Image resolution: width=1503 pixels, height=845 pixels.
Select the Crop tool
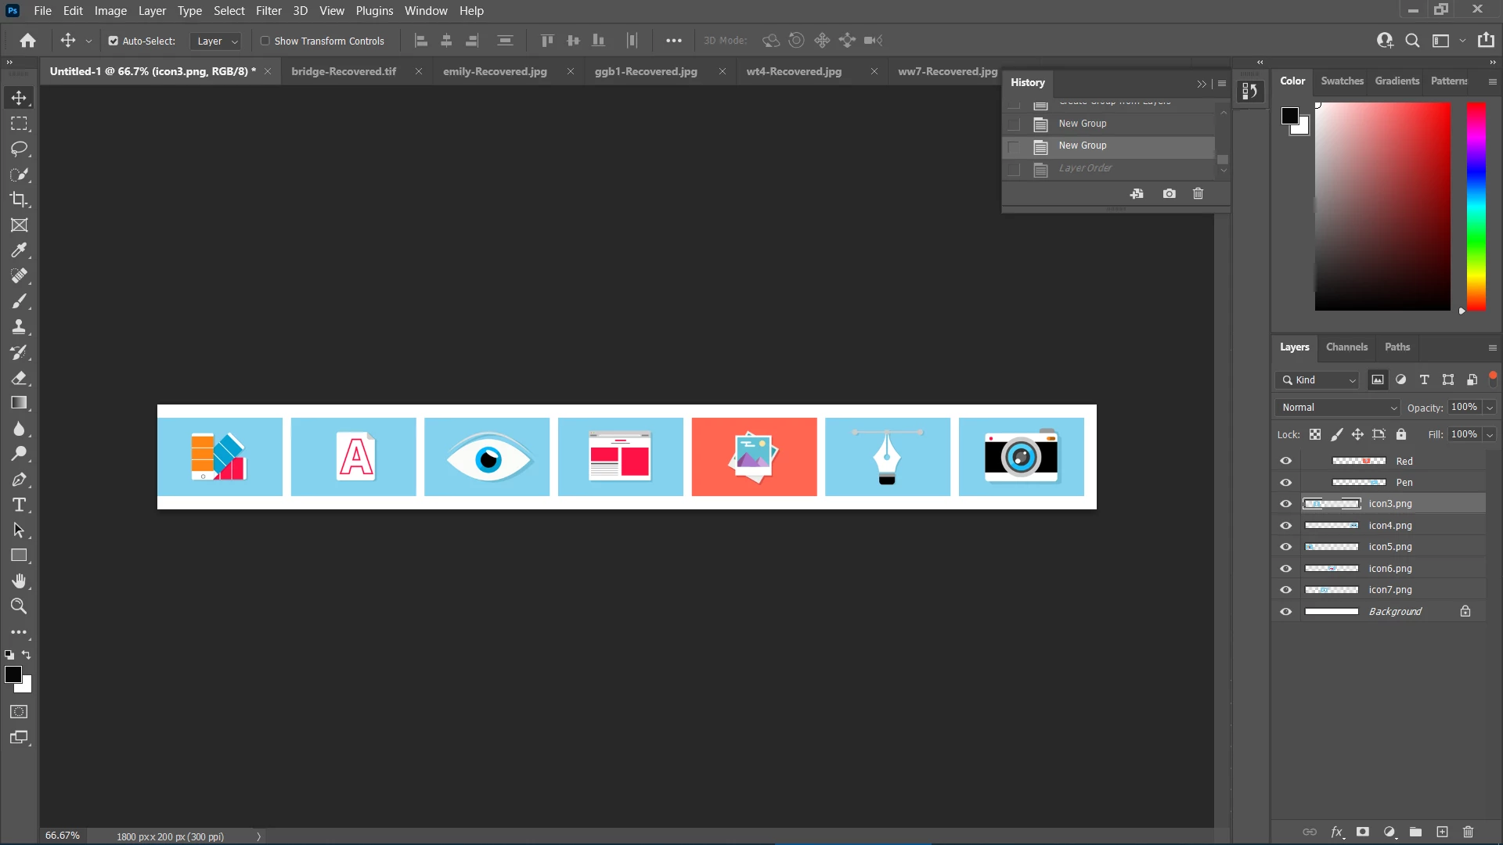point(19,200)
